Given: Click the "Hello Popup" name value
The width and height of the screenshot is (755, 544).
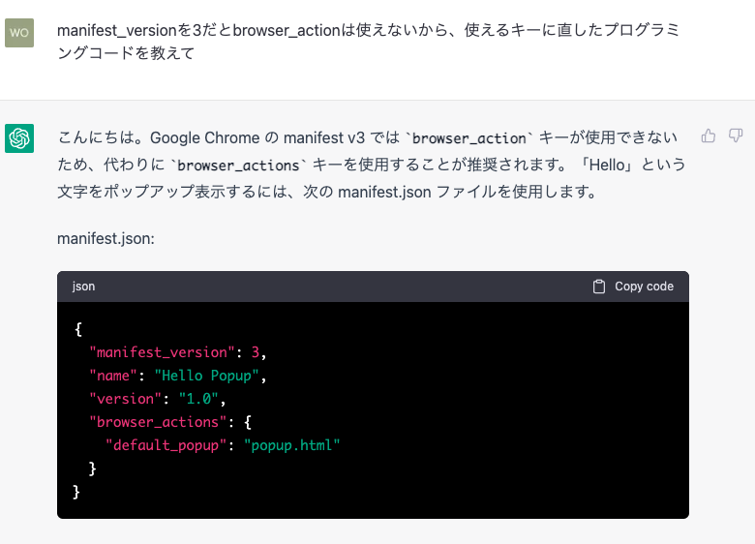Looking at the screenshot, I should coord(207,376).
